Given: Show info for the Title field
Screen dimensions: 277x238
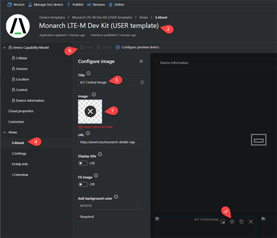Looking at the screenshot, I should coord(89,73).
